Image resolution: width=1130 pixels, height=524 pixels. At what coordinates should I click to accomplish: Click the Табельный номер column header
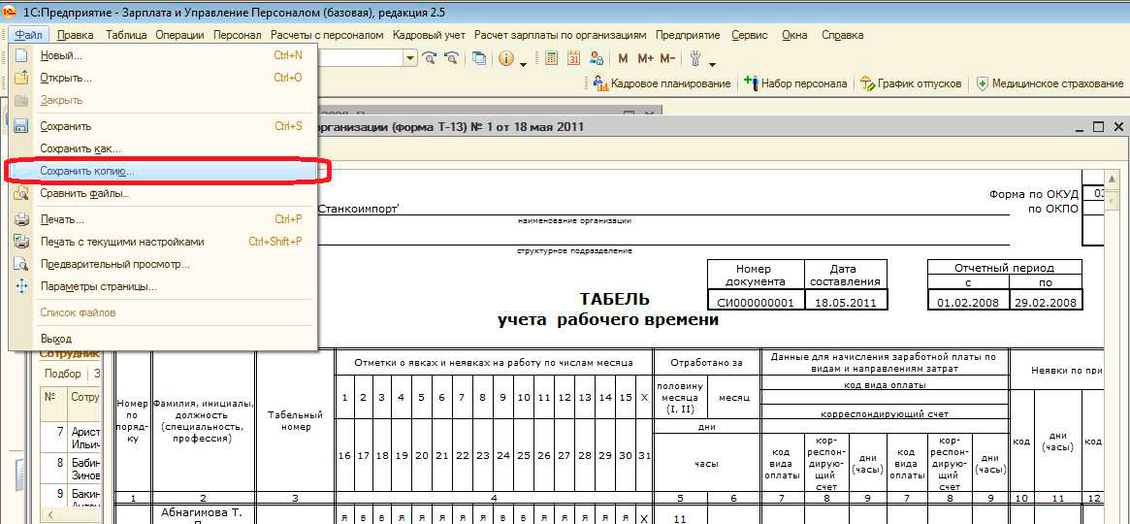coord(295,421)
